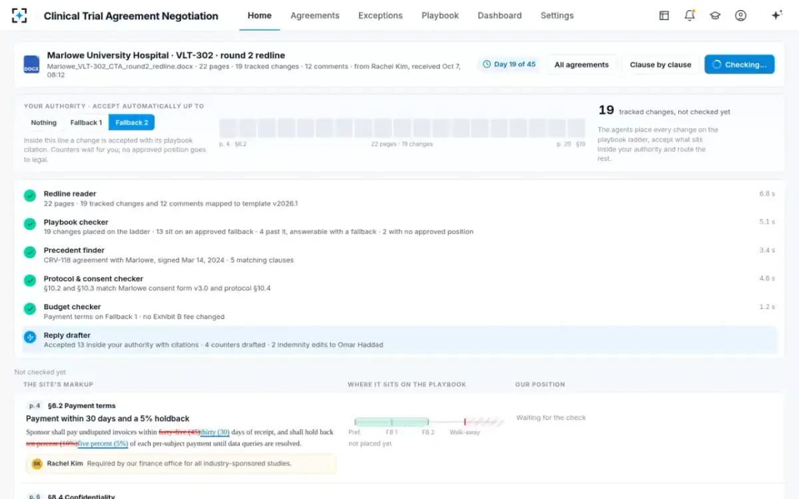This screenshot has height=499, width=799.
Task: Click the 19-change progress strip
Action: [402, 128]
